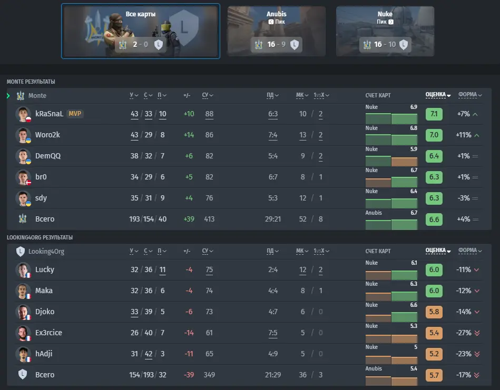
Task: Open DemQQ's player profile link
Action: (x=48, y=156)
